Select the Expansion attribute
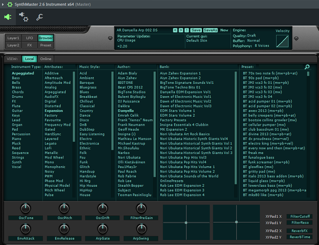This screenshot has height=245, width=319. 54,111
